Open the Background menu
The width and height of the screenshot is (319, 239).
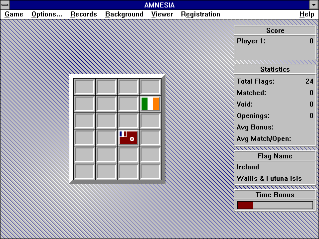124,14
